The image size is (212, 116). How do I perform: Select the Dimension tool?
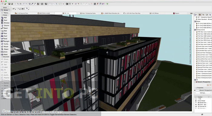coord(5,59)
